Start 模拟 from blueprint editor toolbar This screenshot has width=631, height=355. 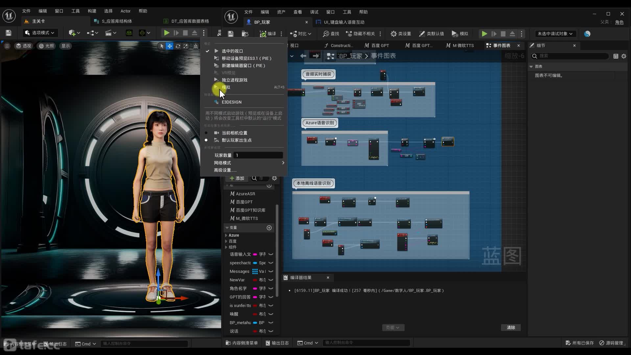click(x=460, y=34)
